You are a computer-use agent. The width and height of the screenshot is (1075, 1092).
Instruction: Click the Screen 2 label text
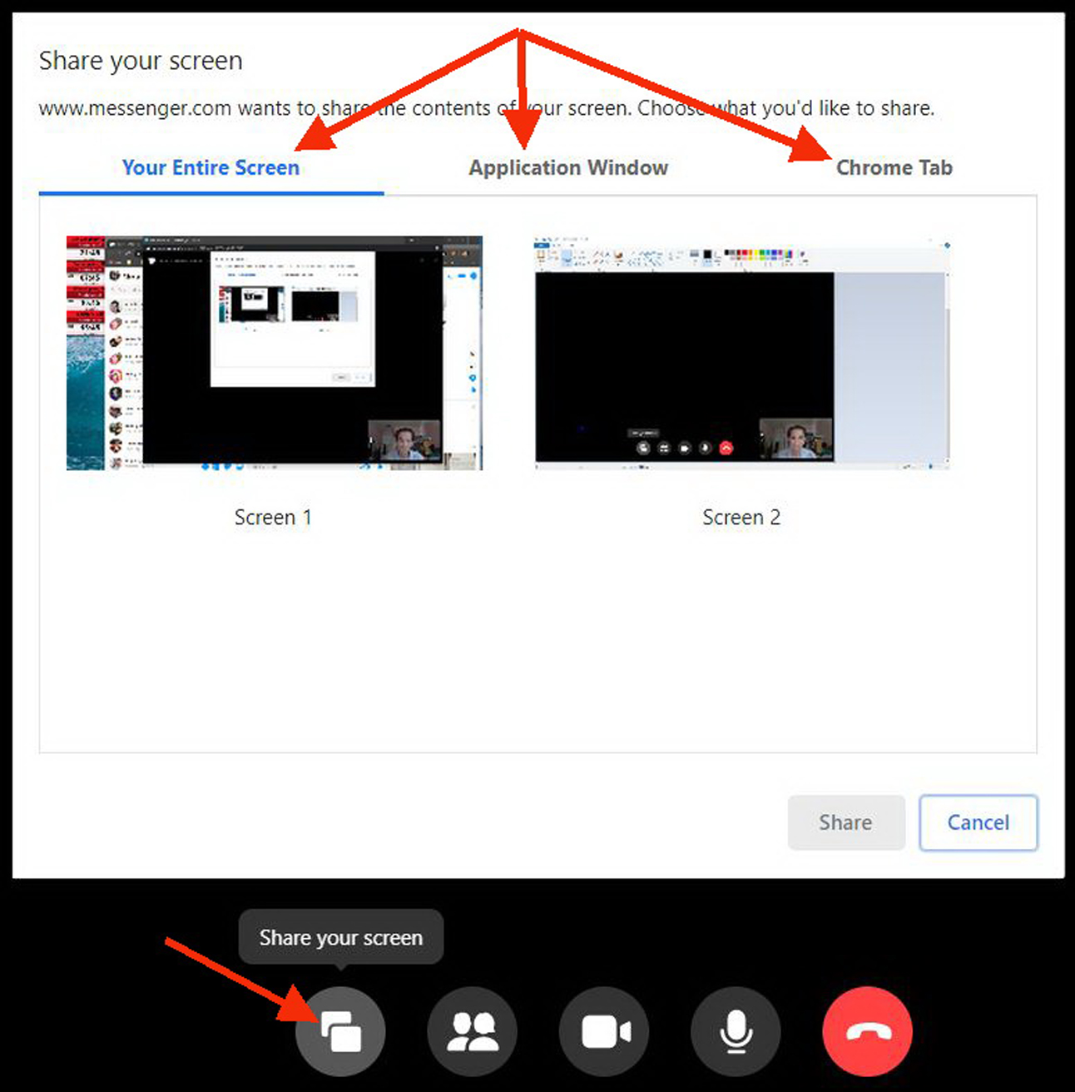741,518
